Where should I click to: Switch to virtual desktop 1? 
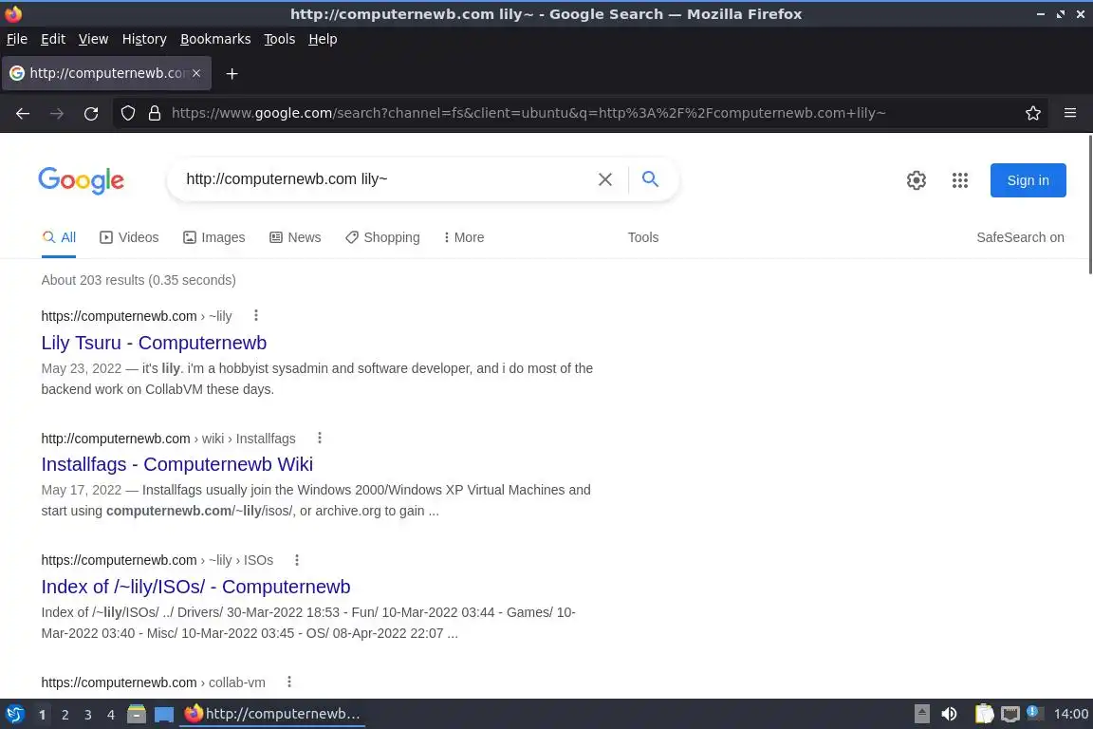click(42, 715)
